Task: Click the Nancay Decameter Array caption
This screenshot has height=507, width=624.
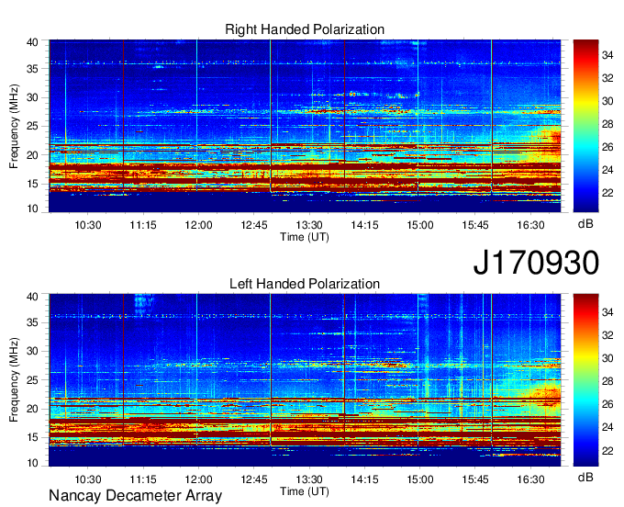Action: click(135, 496)
